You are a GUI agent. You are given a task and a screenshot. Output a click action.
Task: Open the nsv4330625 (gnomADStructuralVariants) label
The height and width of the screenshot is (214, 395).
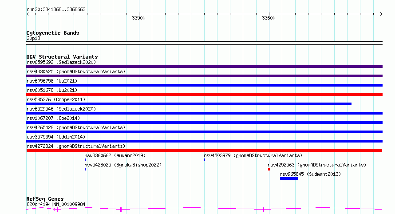point(76,71)
